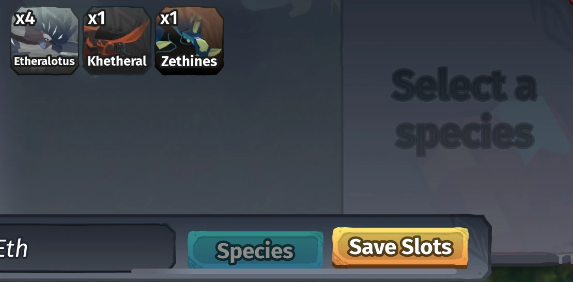Image resolution: width=573 pixels, height=282 pixels.
Task: Click the Zethines name label
Action: point(189,61)
